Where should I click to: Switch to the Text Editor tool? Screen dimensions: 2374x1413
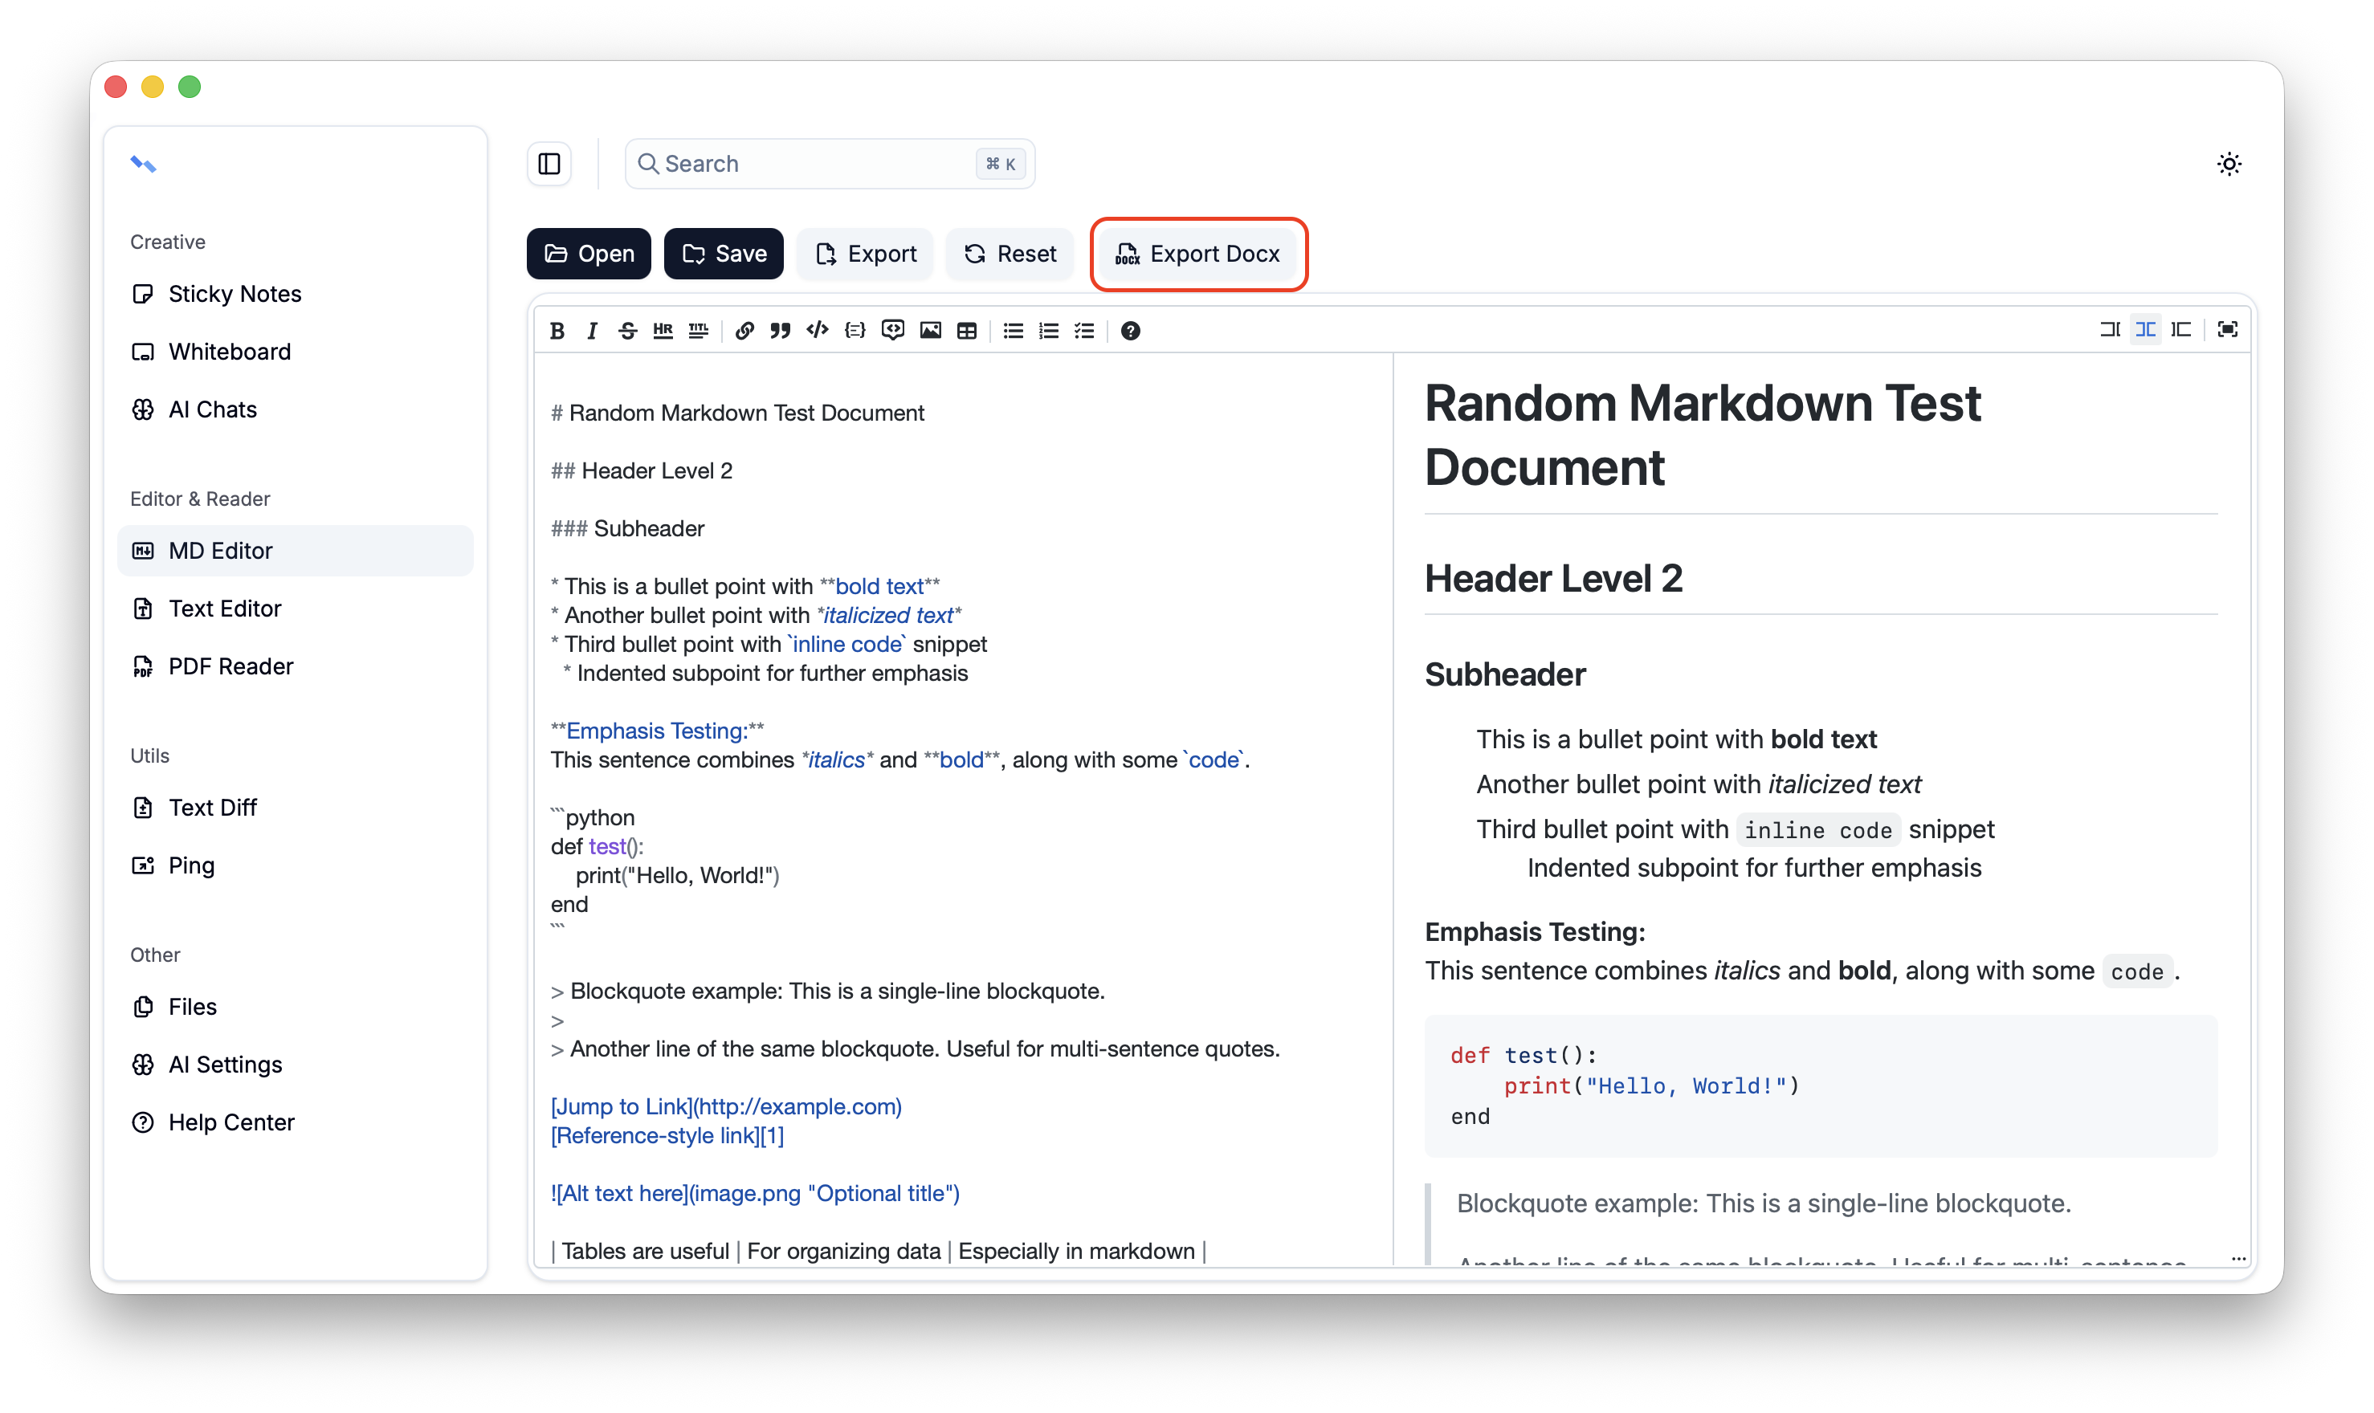[x=225, y=609]
